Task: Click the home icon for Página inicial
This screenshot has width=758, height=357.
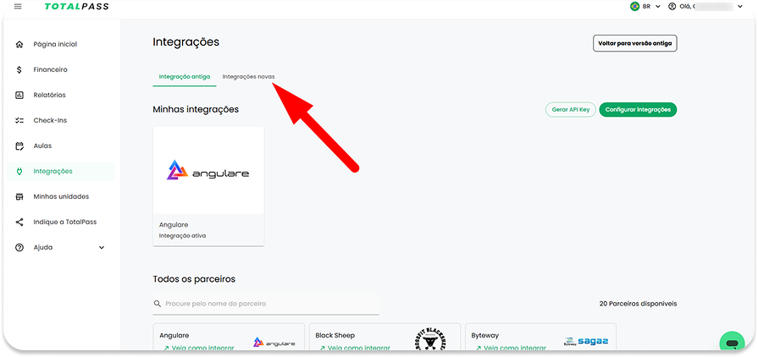Action: (19, 45)
